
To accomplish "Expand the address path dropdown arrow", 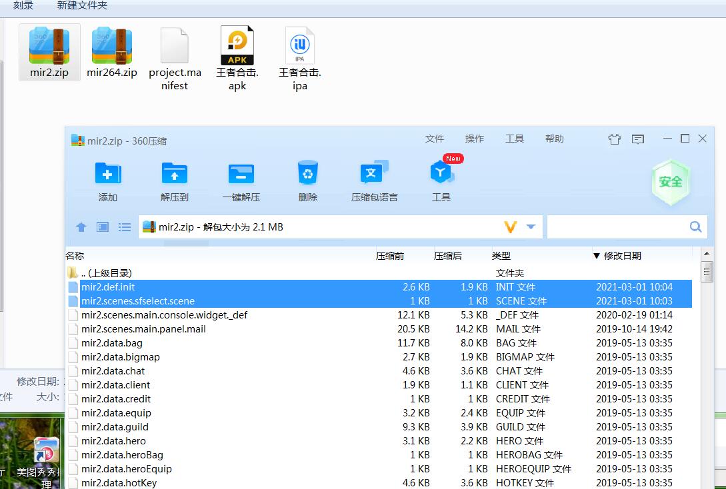I will [x=531, y=227].
